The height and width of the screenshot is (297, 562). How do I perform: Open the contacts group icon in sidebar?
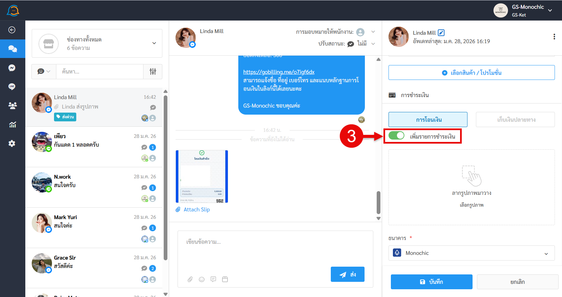click(12, 106)
